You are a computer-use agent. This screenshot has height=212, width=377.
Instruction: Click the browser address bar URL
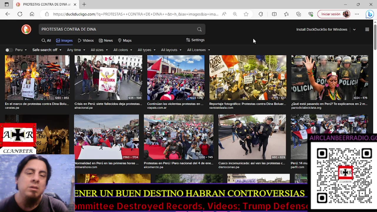(x=135, y=14)
